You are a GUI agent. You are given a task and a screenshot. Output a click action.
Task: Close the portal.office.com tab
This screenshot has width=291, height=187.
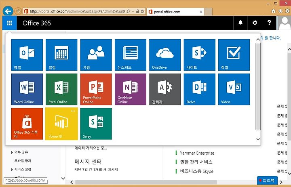pos(201,12)
